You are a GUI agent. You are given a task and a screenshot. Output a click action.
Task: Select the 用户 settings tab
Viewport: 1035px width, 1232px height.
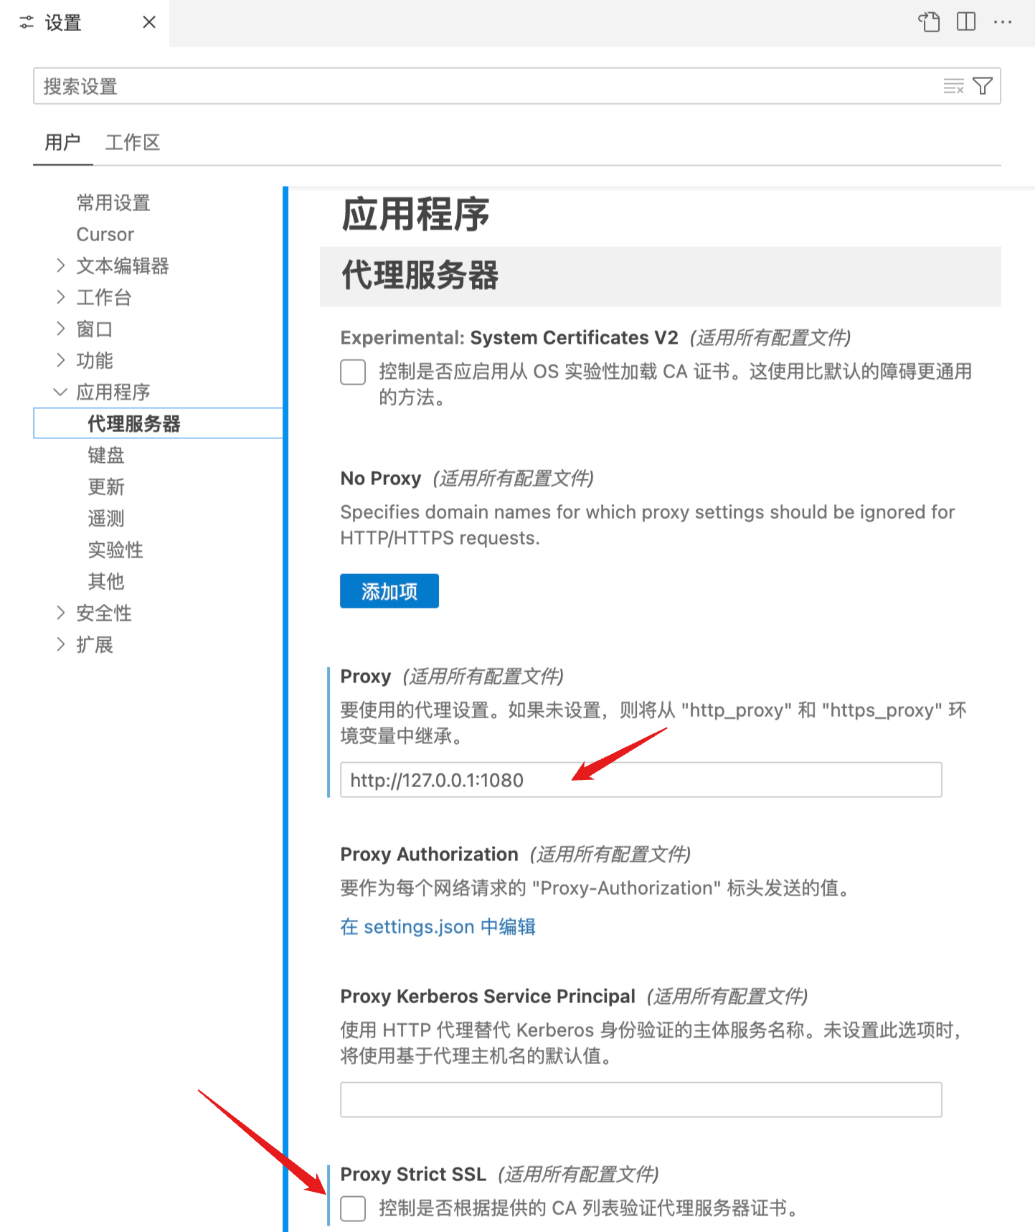pos(62,143)
